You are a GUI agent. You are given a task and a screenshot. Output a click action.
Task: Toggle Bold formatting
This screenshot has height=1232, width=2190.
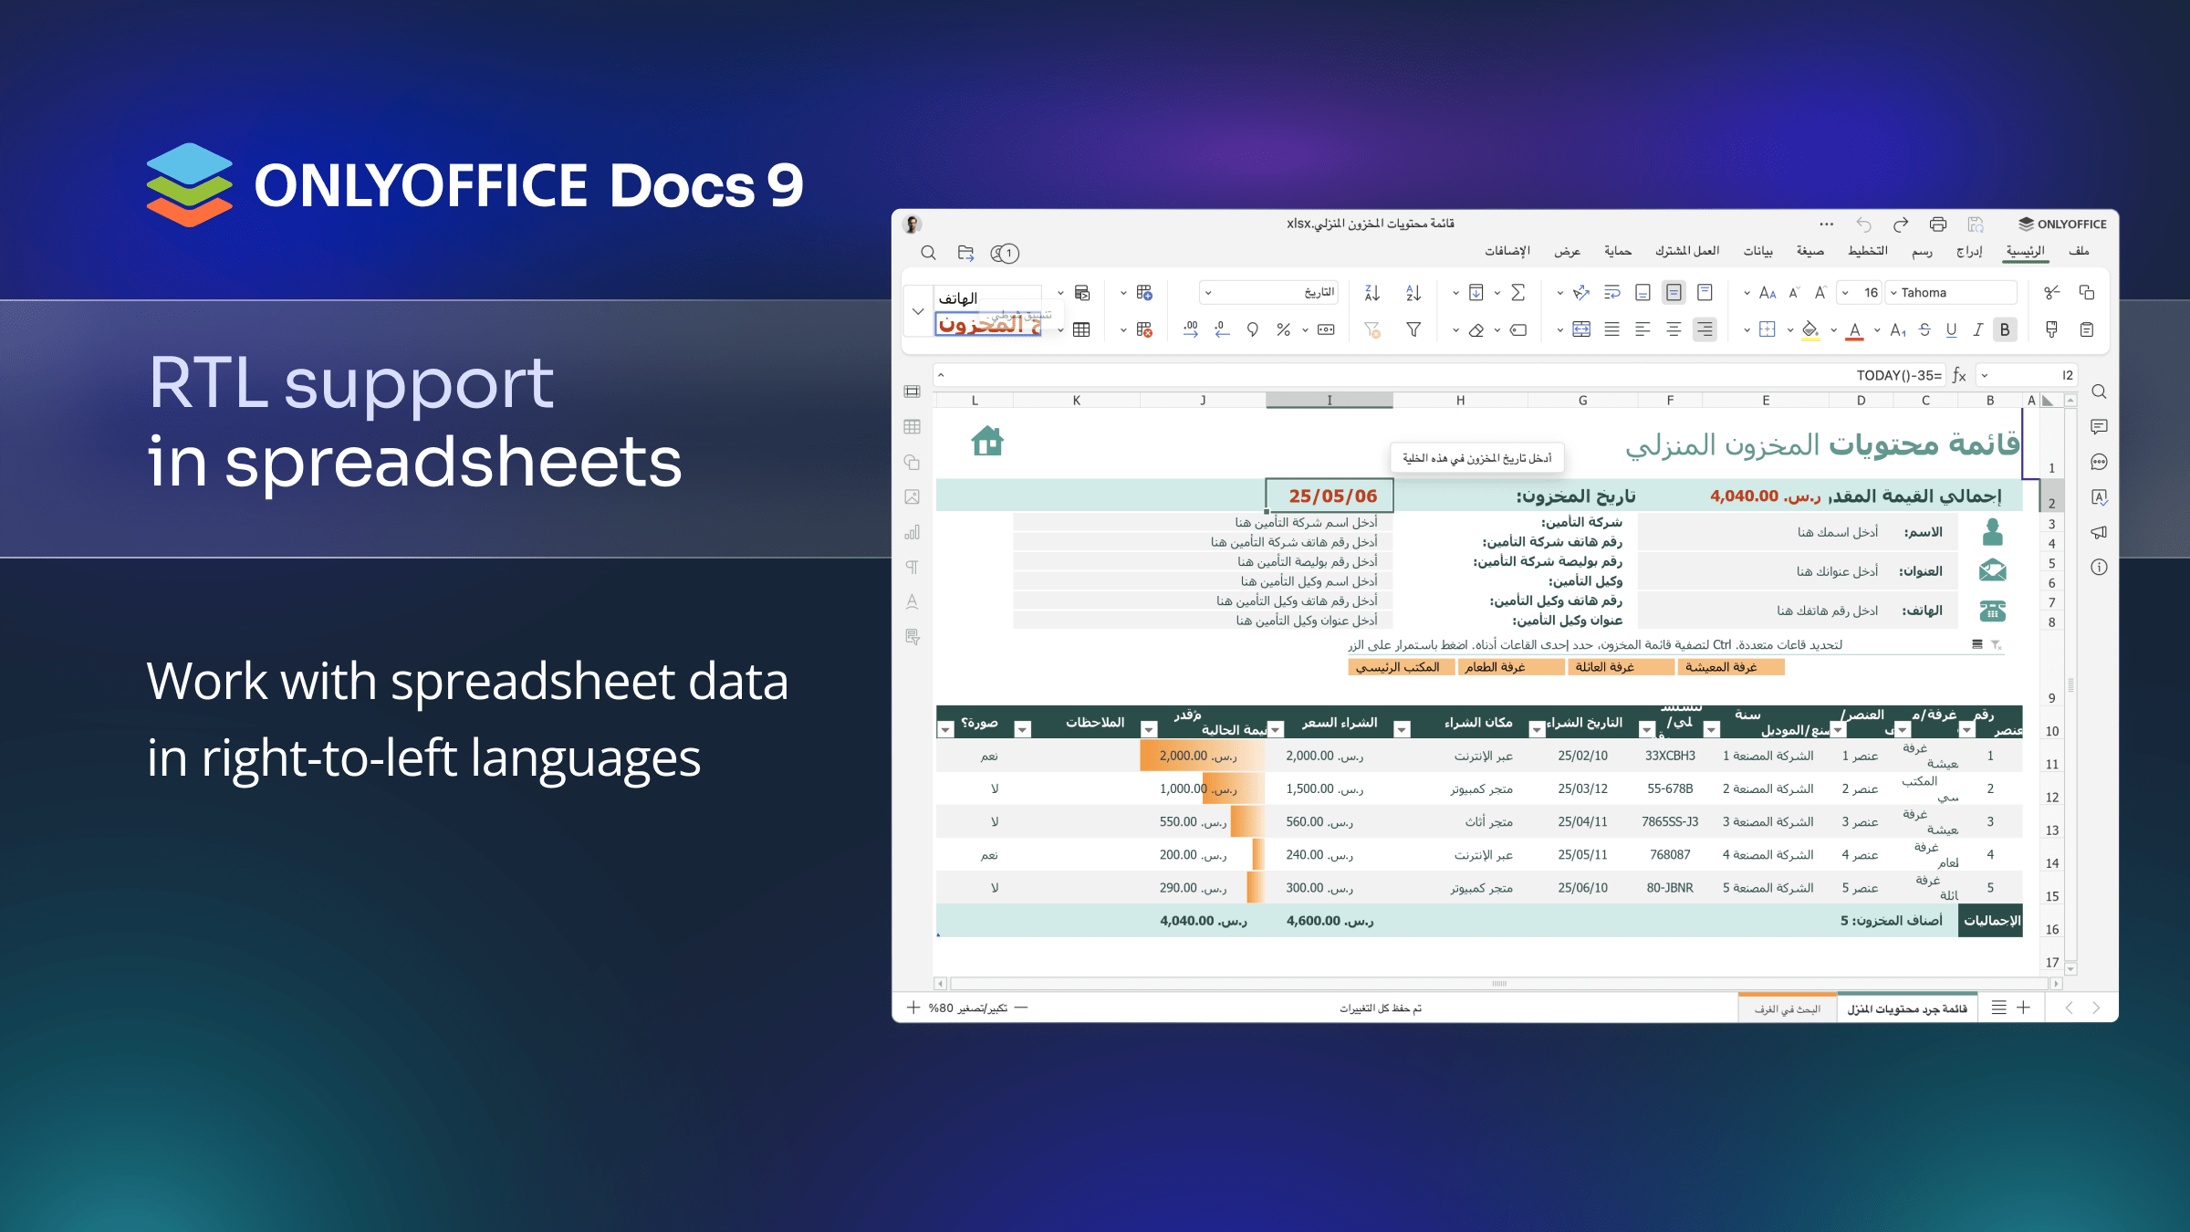click(x=2005, y=329)
